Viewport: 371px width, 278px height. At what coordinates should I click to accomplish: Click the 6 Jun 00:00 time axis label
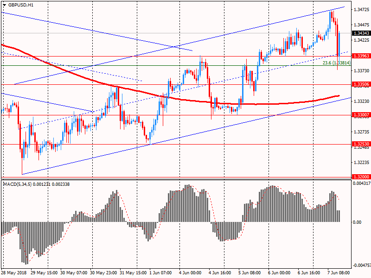279,273
